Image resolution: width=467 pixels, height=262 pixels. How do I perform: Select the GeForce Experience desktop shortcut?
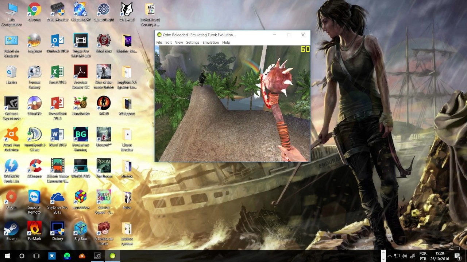11,108
